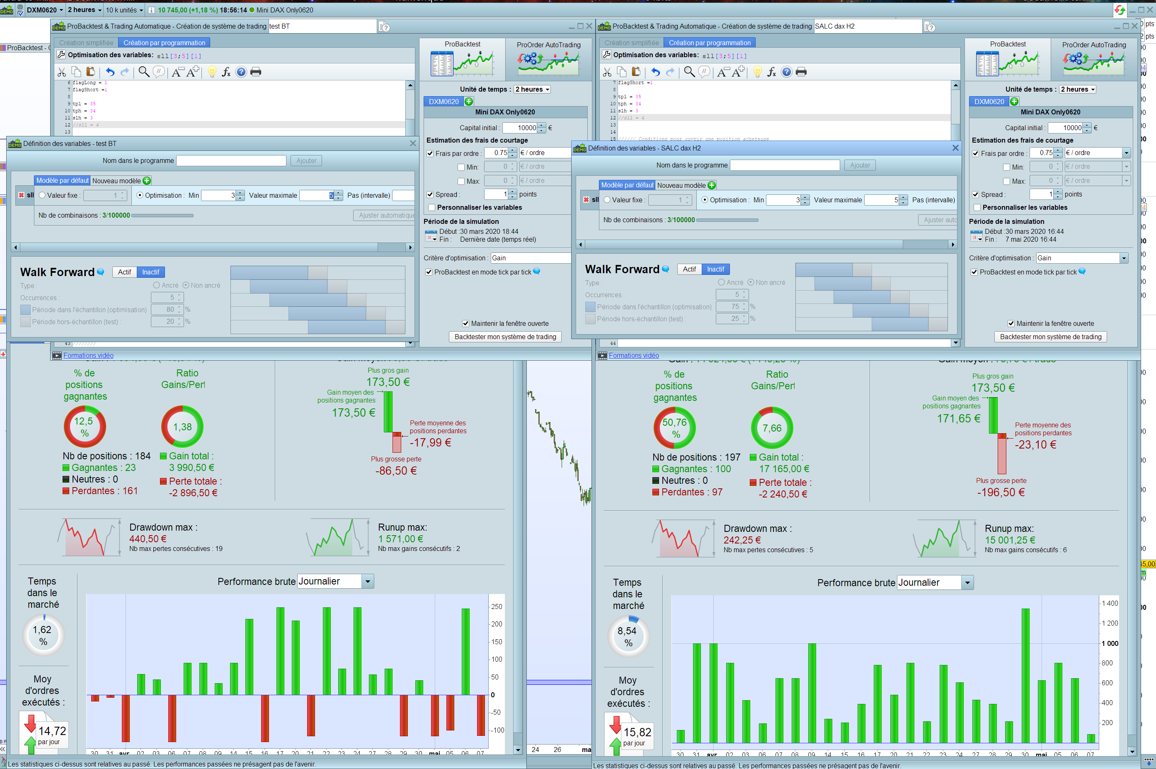Screen dimensions: 1156x769
Task: Open Unité de temps dropdown in left ProBacktest
Action: click(x=532, y=89)
